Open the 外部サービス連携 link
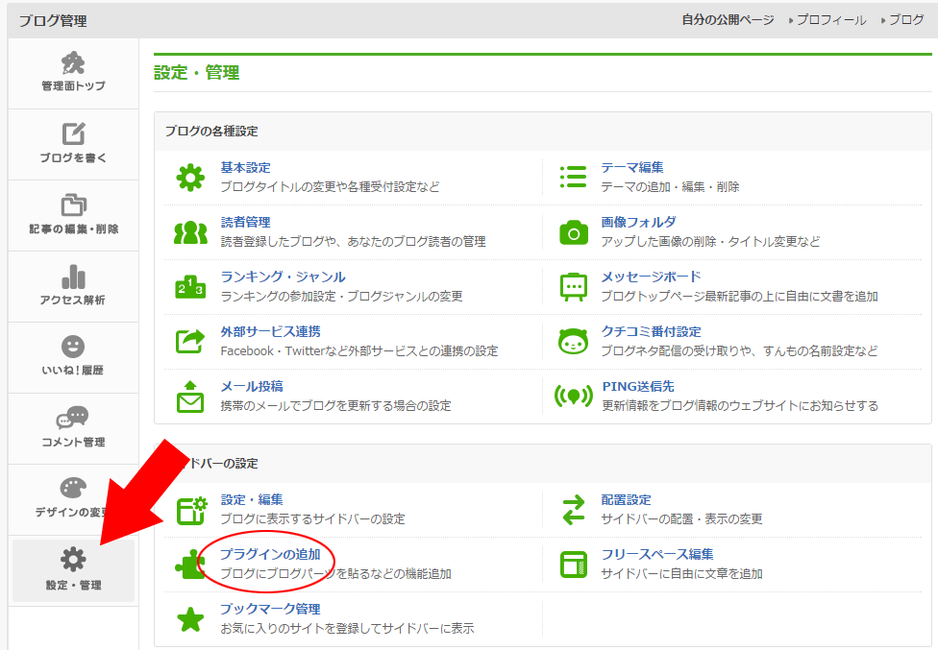This screenshot has width=938, height=650. click(x=270, y=331)
